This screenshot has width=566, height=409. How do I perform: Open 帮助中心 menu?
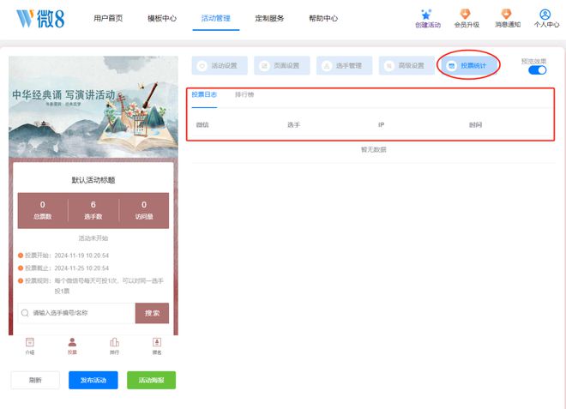pos(323,18)
